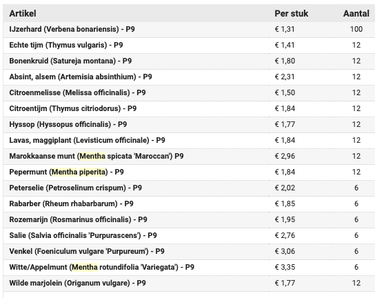Select Citroenmelisse (Melissa officinalis) entry
Image resolution: width=375 pixels, height=298 pixels.
tap(77, 92)
